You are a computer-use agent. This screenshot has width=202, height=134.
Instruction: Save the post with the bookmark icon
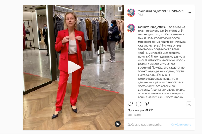(x=189, y=104)
